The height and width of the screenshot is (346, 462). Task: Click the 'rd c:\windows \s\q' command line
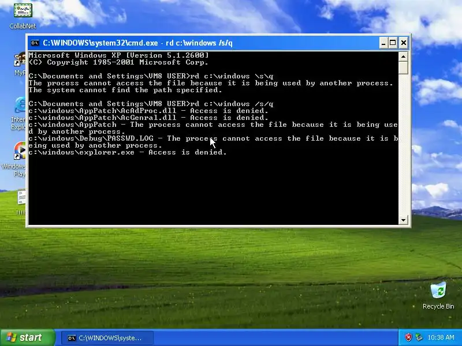coord(151,76)
